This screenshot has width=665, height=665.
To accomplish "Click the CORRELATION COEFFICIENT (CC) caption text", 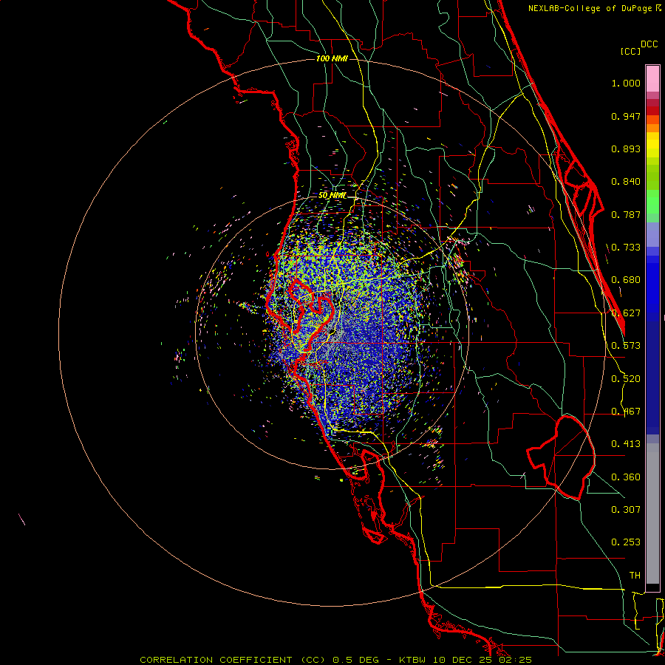I will pyautogui.click(x=232, y=660).
